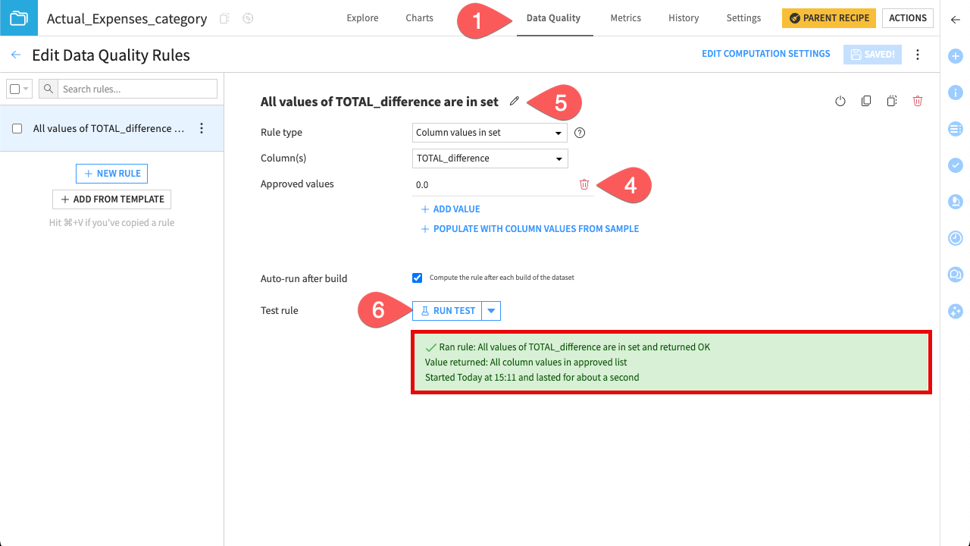Click the search magnifier in rules search
The width and height of the screenshot is (970, 546).
click(48, 89)
